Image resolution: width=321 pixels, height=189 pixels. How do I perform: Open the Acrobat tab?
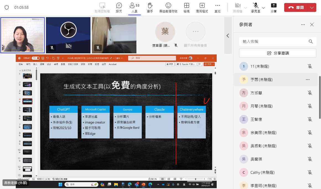pos(113,64)
